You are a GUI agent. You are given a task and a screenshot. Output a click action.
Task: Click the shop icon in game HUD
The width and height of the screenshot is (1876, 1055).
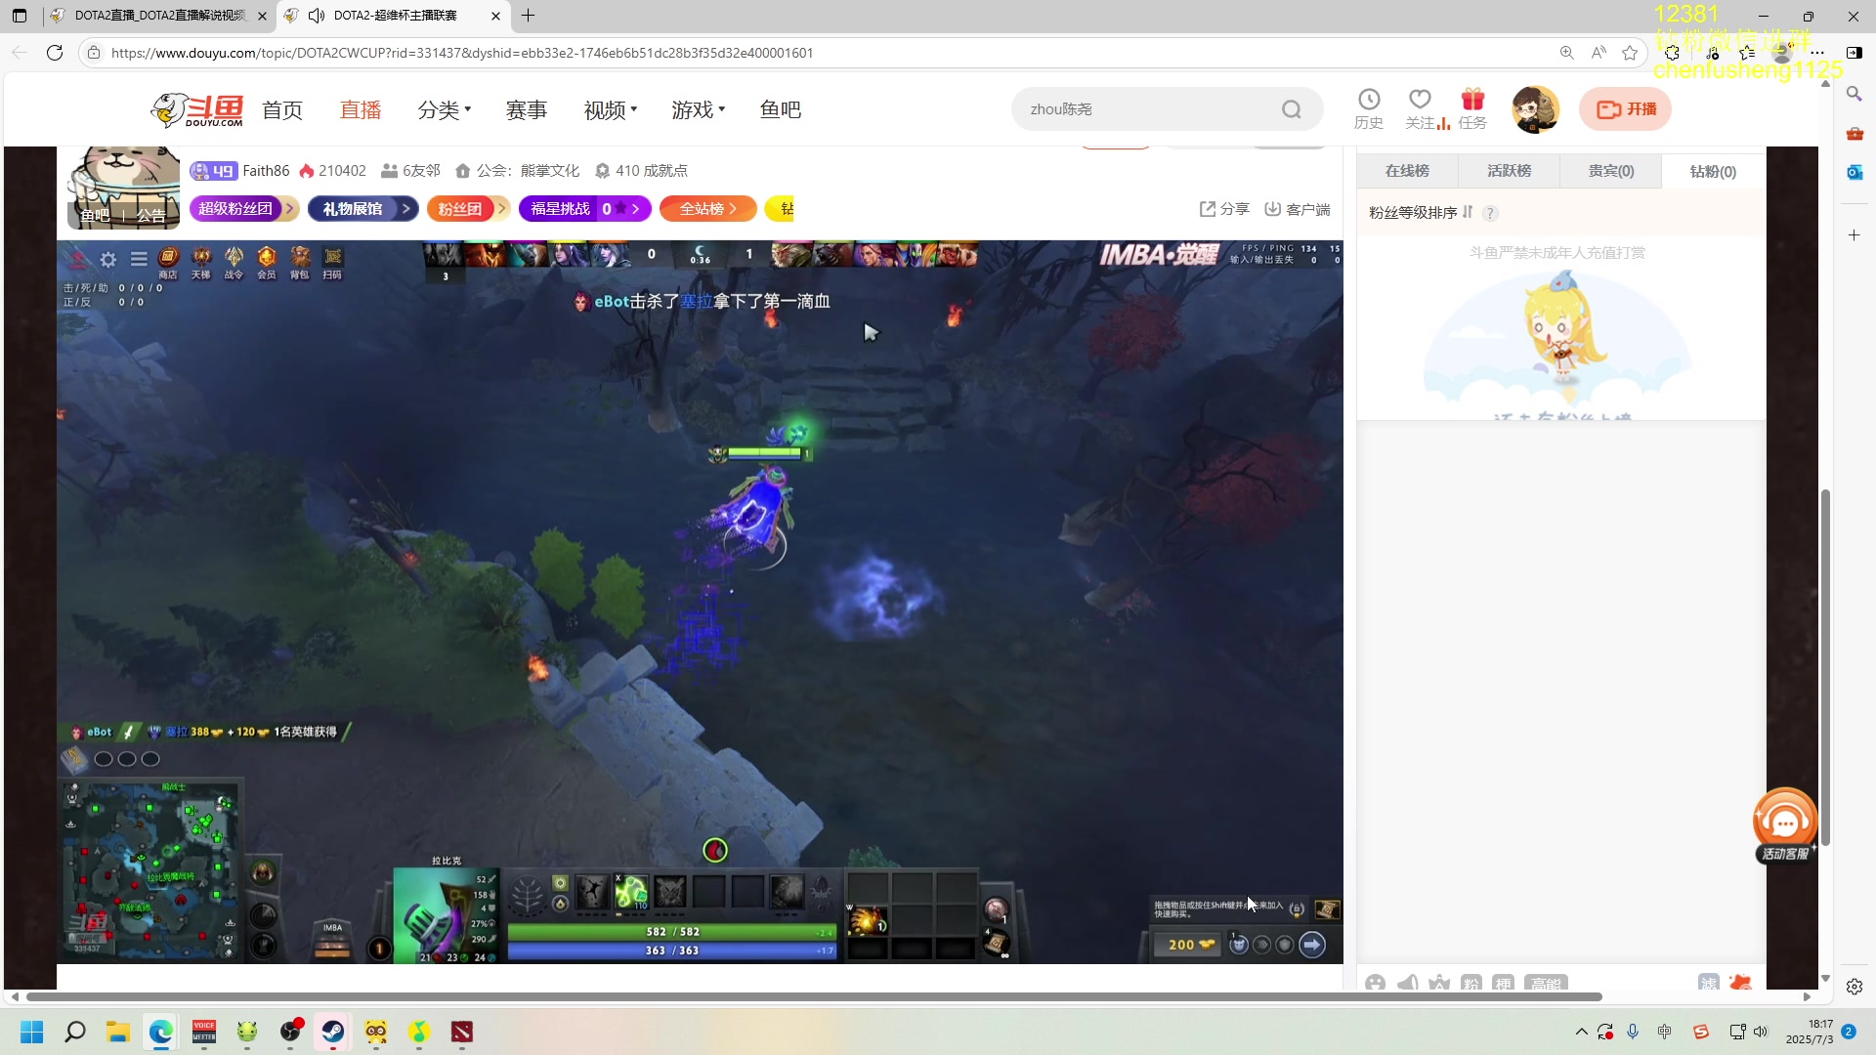(x=168, y=262)
